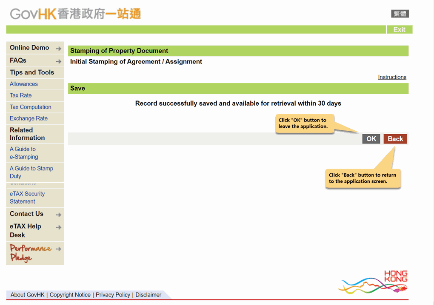The height and width of the screenshot is (305, 434).
Task: Click the arrow icon next to Contact Us
Action: [x=59, y=214]
